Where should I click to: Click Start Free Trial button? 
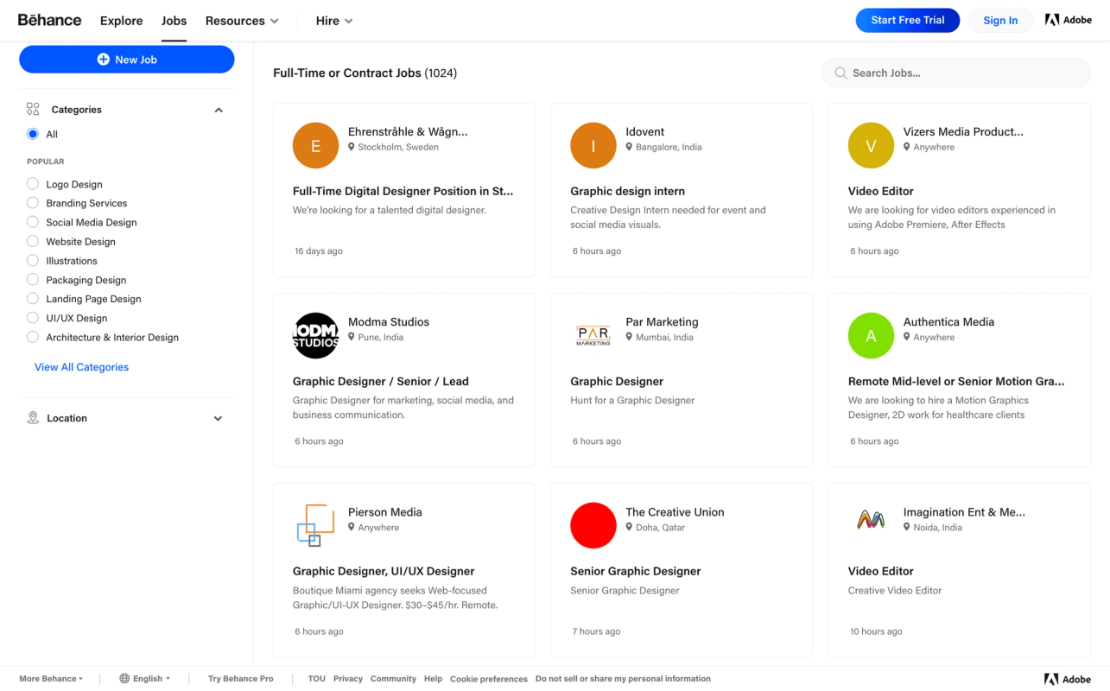(x=908, y=20)
